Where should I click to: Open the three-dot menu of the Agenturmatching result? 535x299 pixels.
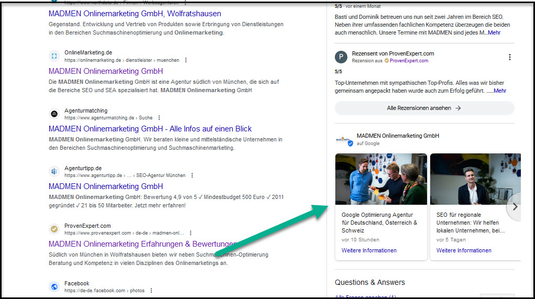pos(159,118)
